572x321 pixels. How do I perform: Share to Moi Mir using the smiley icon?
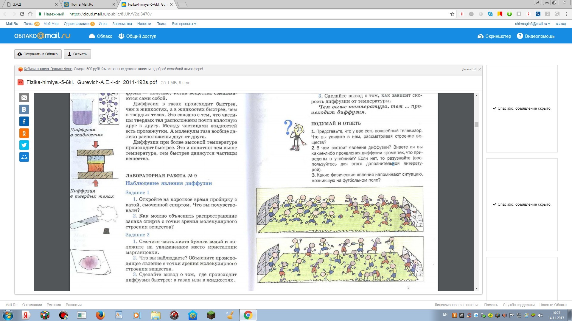(x=24, y=157)
